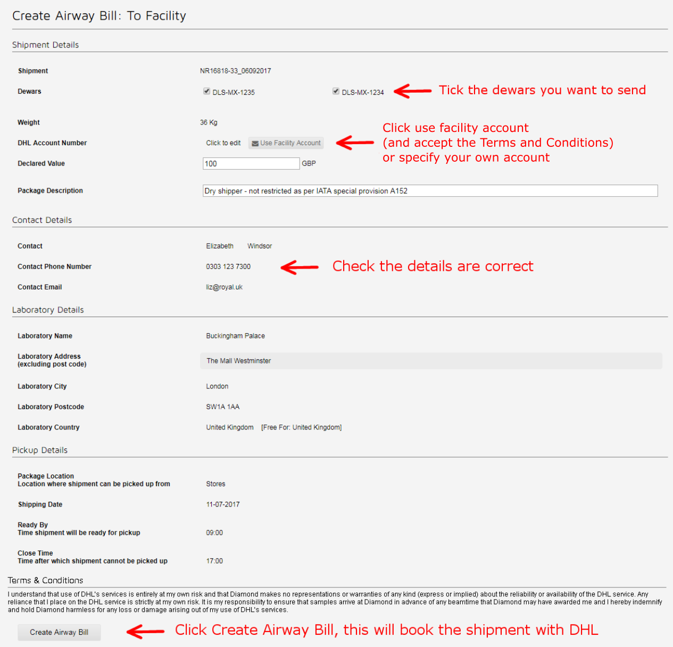This screenshot has width=673, height=647.
Task: Uncheck the DLS-MX-1234 dewar checkbox
Action: 336,91
